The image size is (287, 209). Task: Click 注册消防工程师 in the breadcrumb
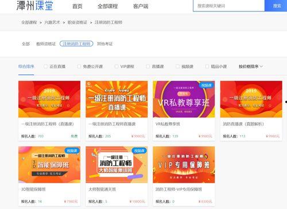tap(108, 22)
